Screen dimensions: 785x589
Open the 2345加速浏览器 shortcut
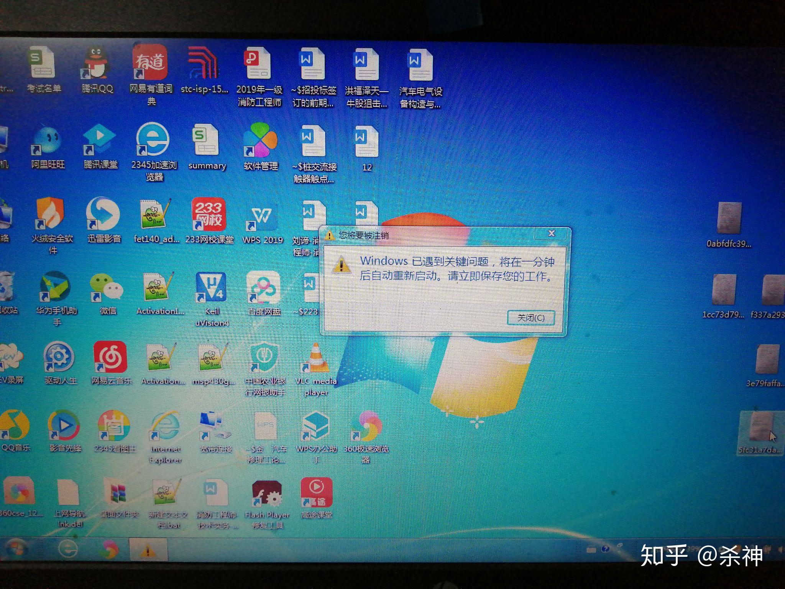[x=153, y=151]
